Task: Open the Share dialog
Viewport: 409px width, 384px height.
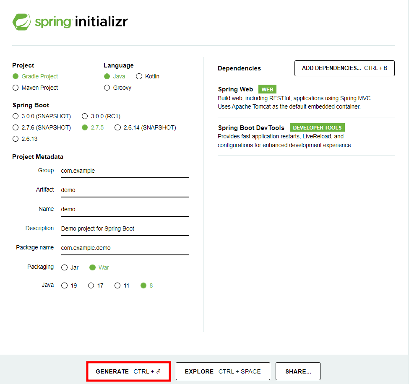Action: 298,371
